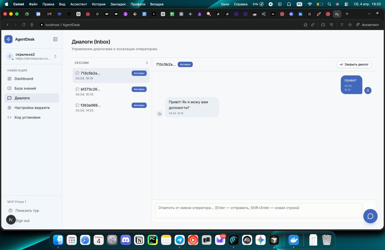Open База знаний section
Screen dimensions: 385x250
[x=32, y=88]
